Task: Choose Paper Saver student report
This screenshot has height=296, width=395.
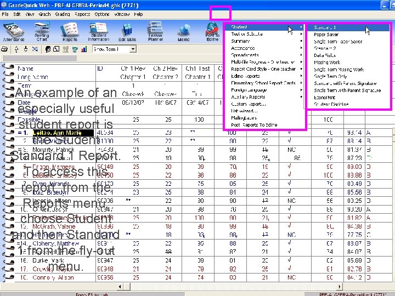Action: coord(326,35)
